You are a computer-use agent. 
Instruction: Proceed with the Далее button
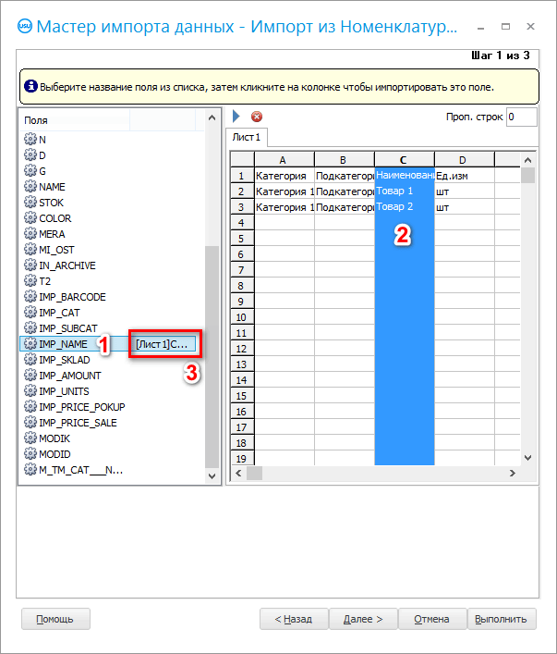tap(363, 619)
